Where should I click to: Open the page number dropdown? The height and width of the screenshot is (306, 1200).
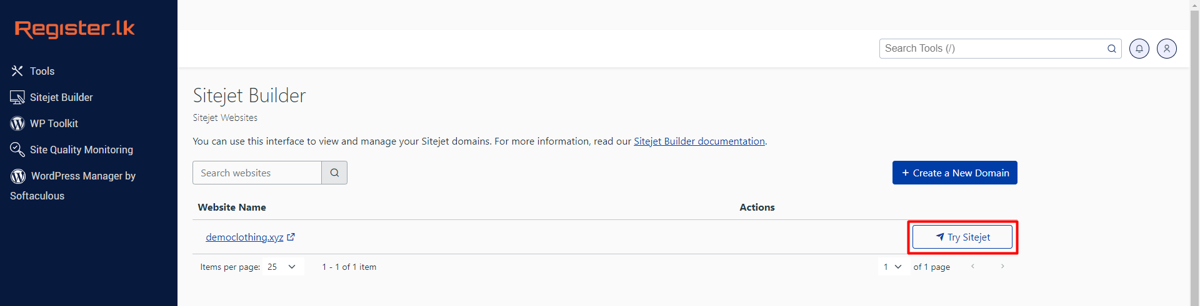coord(892,267)
